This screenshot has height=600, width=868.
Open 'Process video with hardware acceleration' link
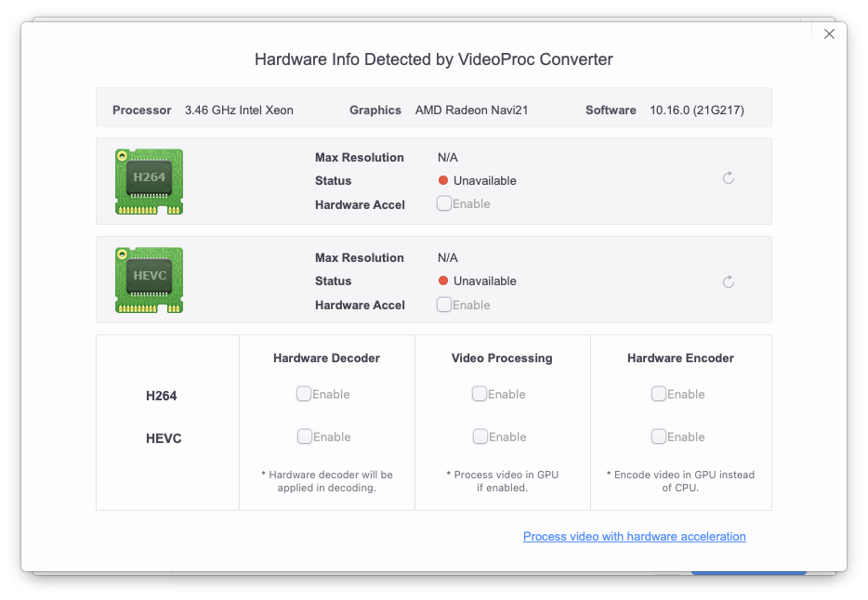(634, 536)
